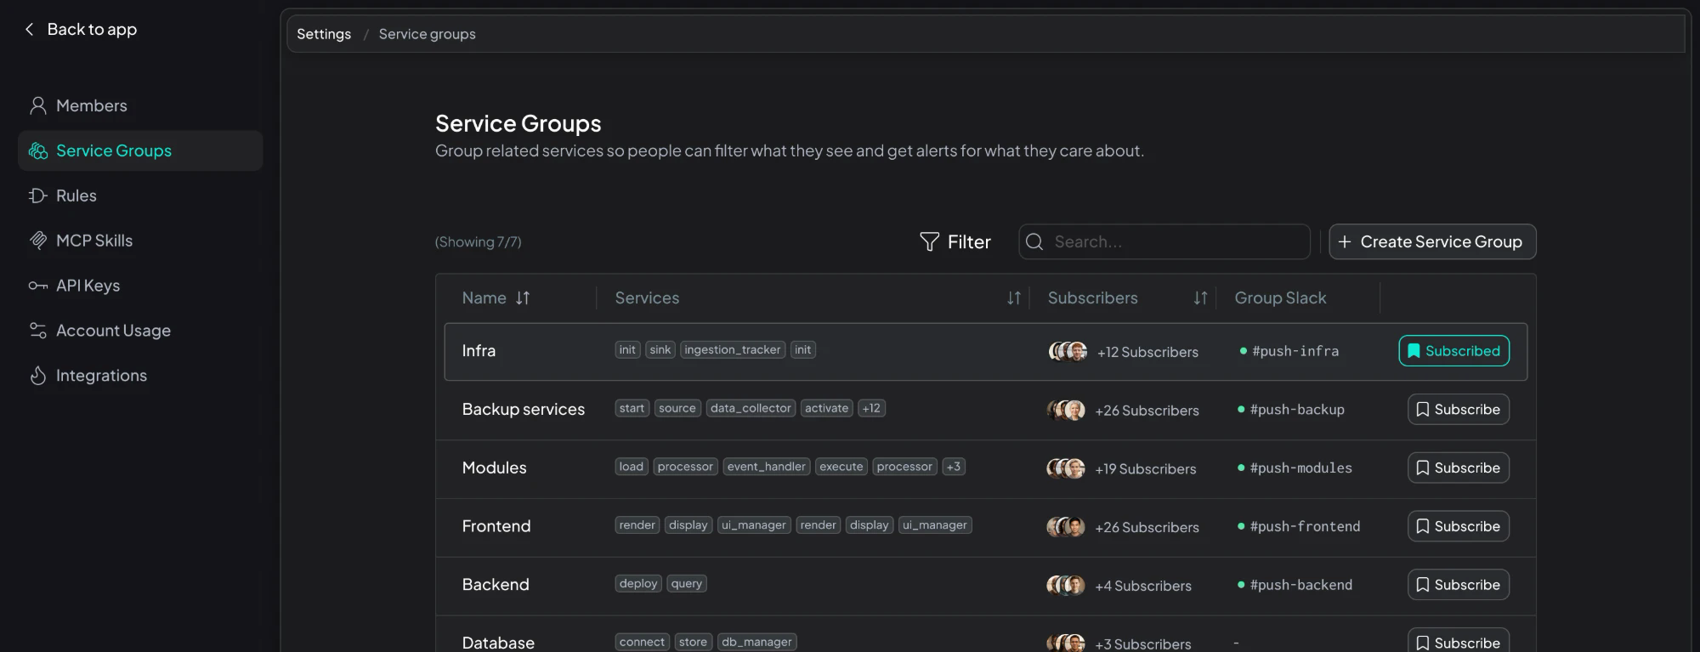Open the Filter funnel control

[x=955, y=242]
